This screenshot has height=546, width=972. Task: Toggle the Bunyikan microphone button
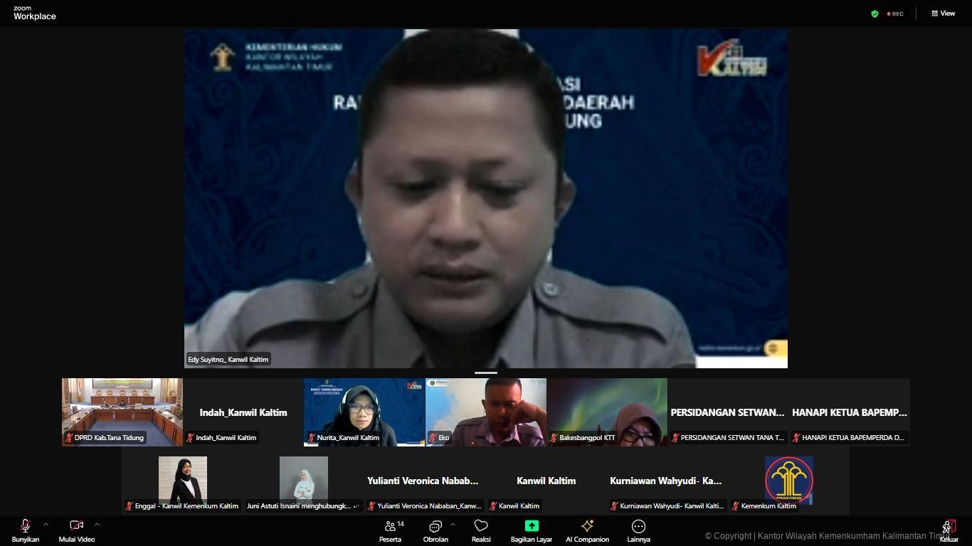[25, 526]
